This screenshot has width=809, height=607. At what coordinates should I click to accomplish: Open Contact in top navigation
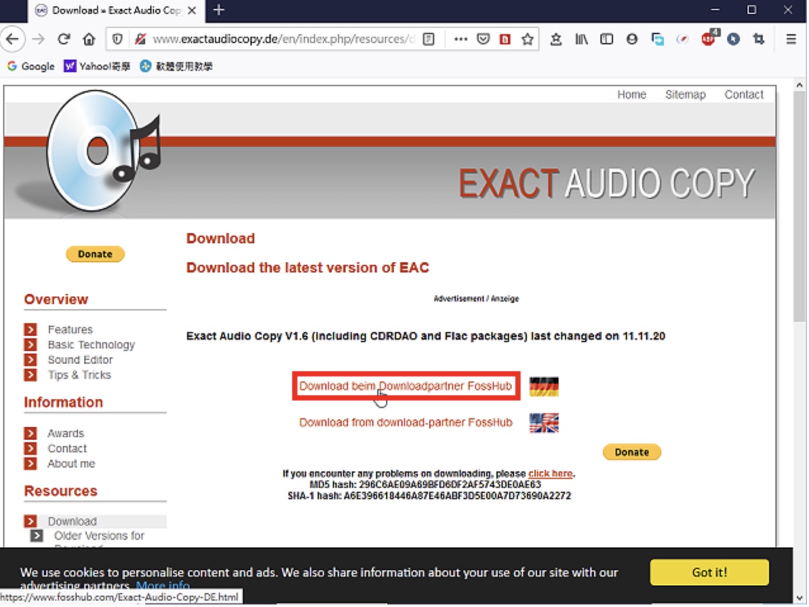(744, 94)
